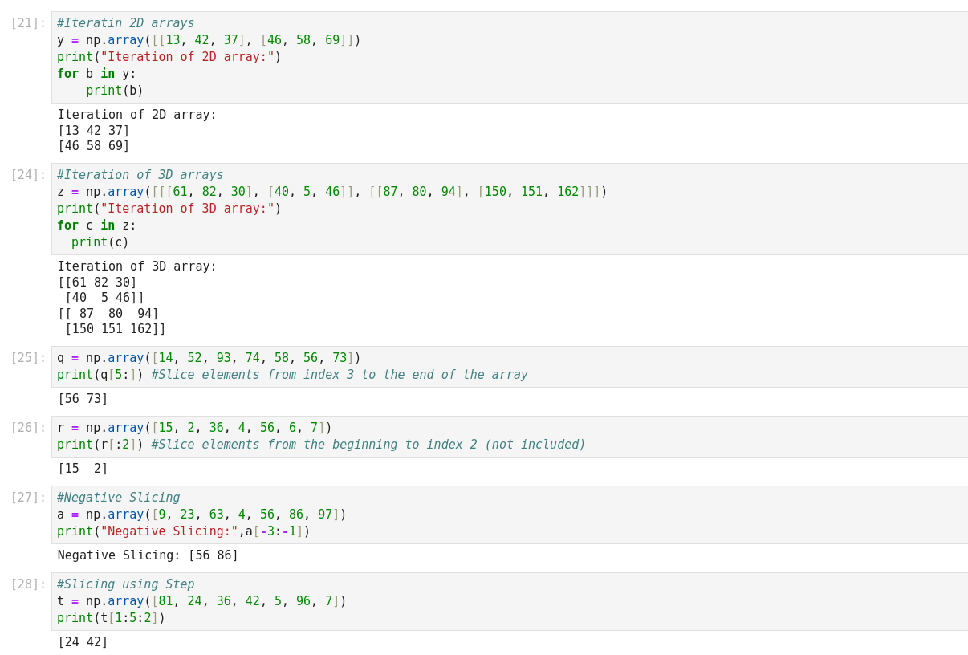Click the cell prompt labeled [21]

pos(28,23)
